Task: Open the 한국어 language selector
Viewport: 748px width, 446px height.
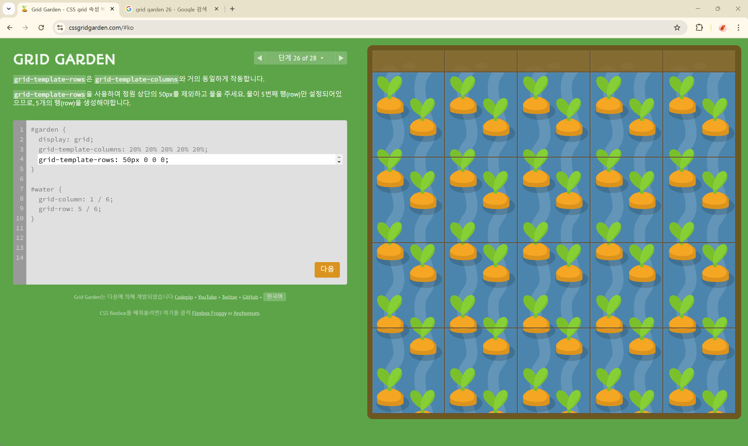Action: pyautogui.click(x=274, y=297)
